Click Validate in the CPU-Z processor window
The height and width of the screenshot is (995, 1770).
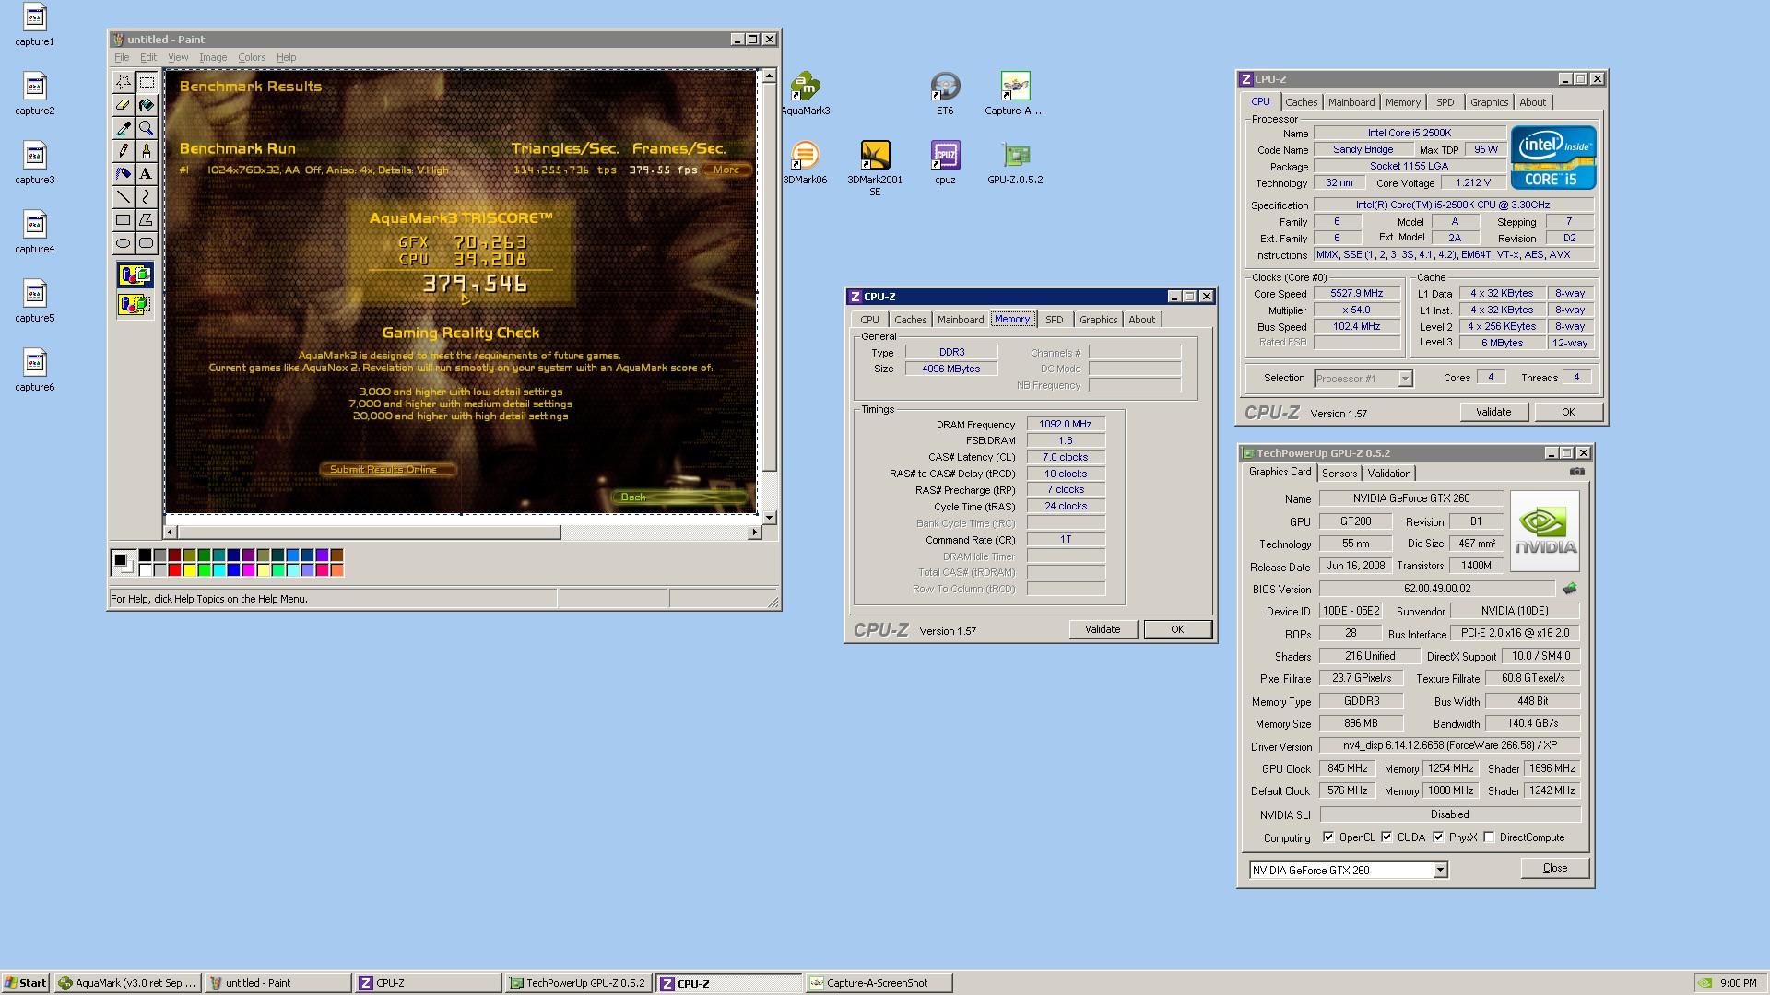pos(1493,412)
